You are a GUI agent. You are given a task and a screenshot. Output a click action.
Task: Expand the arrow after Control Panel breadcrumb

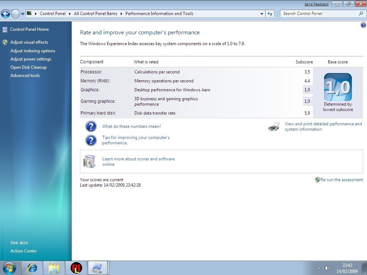[70, 14]
